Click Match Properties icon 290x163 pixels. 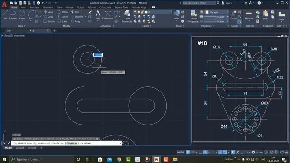tap(193, 16)
